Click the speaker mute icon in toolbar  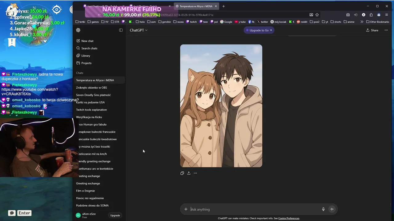click(x=356, y=15)
